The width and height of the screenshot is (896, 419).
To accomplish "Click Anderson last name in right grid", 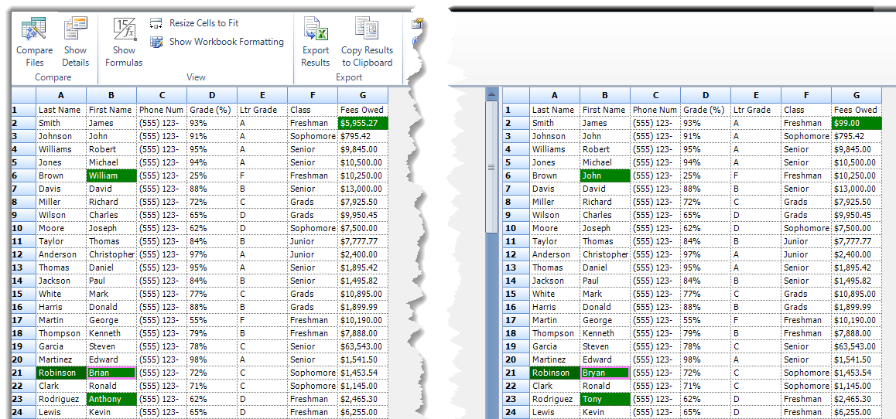I will pyautogui.click(x=555, y=254).
